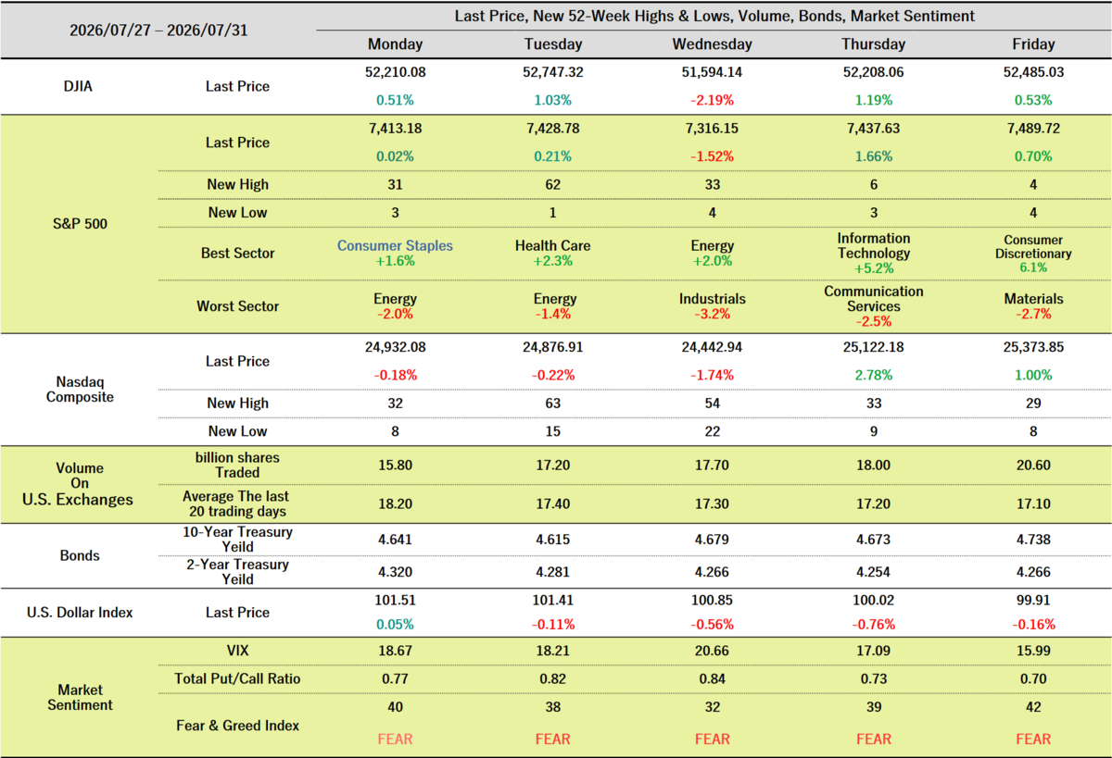Click Nasdaq Tuesday New High 63
The height and width of the screenshot is (758, 1112).
553,403
